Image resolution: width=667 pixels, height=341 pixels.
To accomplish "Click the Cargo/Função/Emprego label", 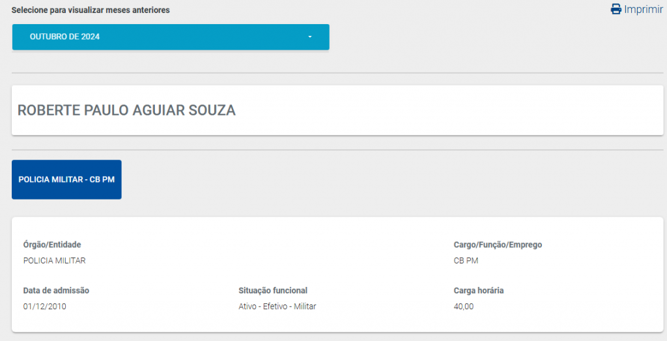I will coord(498,245).
